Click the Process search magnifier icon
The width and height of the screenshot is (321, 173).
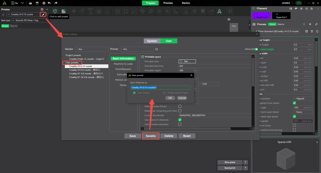317,31
